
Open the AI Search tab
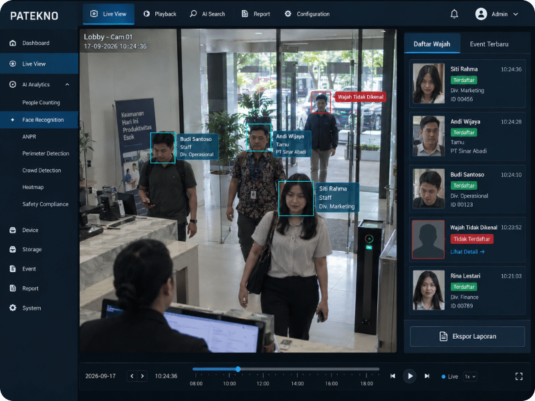[x=207, y=14]
